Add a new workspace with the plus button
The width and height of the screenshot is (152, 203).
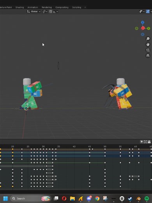point(85,7)
